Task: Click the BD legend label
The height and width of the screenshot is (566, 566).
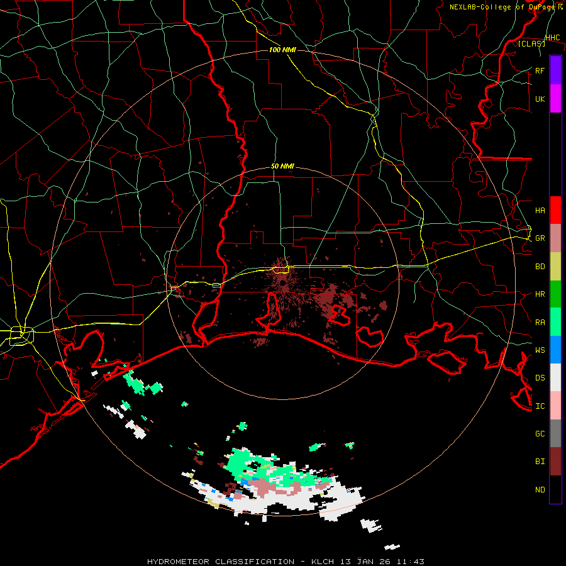Action: coord(540,267)
